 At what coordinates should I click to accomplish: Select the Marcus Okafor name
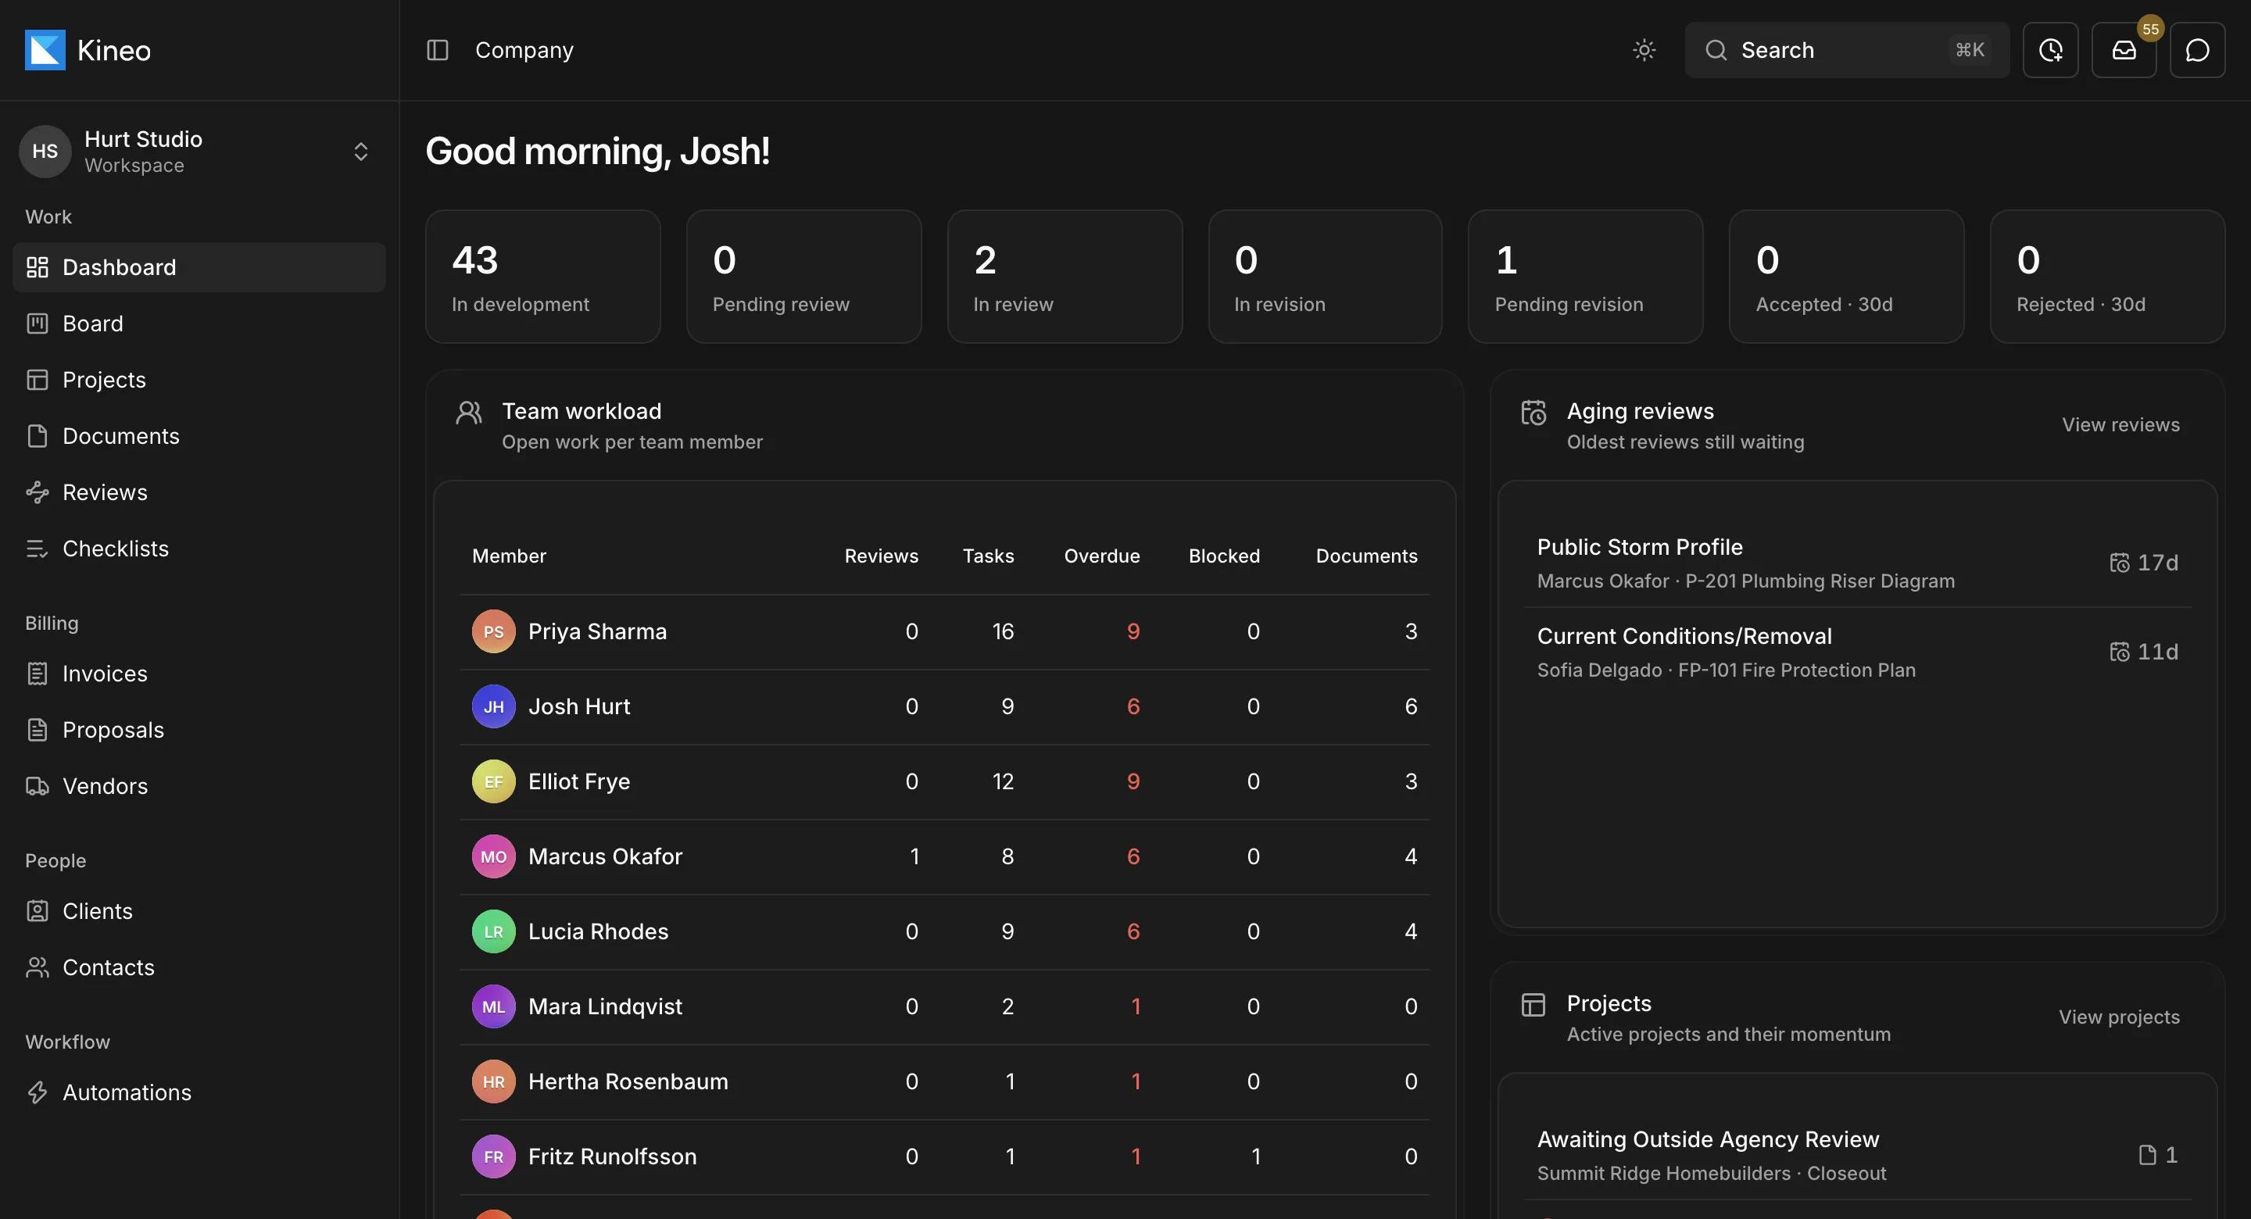tap(605, 857)
